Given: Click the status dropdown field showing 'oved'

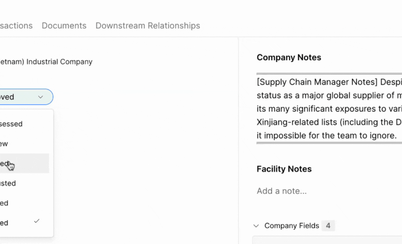Looking at the screenshot, I should 19,97.
